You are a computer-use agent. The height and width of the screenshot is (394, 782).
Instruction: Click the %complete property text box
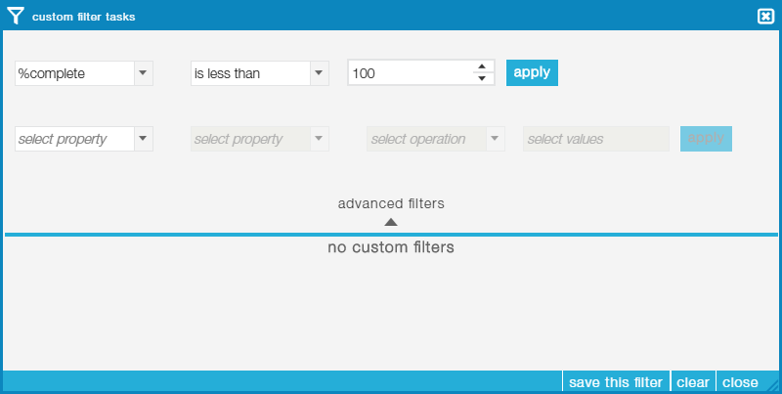75,73
